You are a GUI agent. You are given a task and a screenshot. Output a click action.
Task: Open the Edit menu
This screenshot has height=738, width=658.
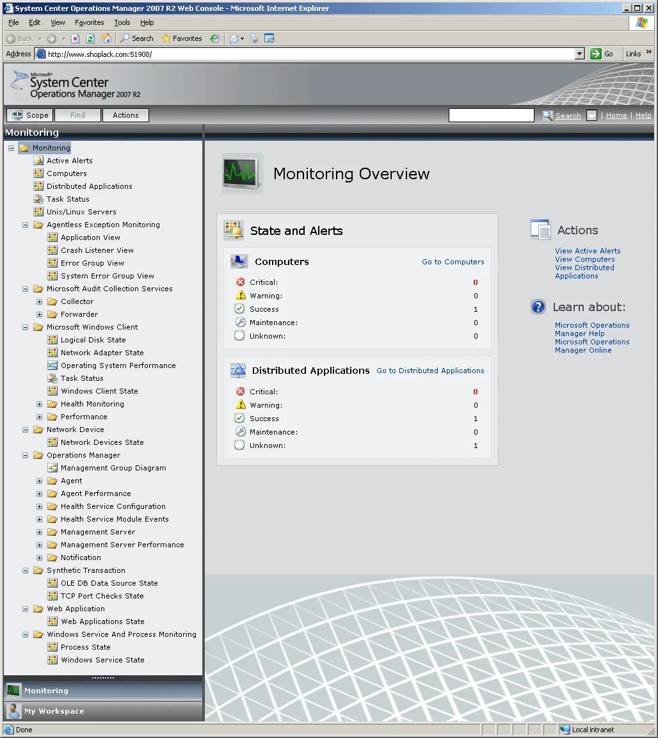click(35, 22)
